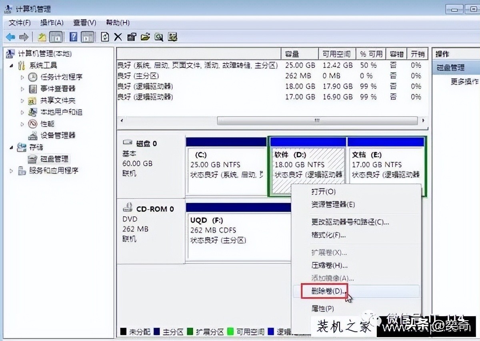
Task: Click the back navigation arrow in the toolbar
Action: 10,37
